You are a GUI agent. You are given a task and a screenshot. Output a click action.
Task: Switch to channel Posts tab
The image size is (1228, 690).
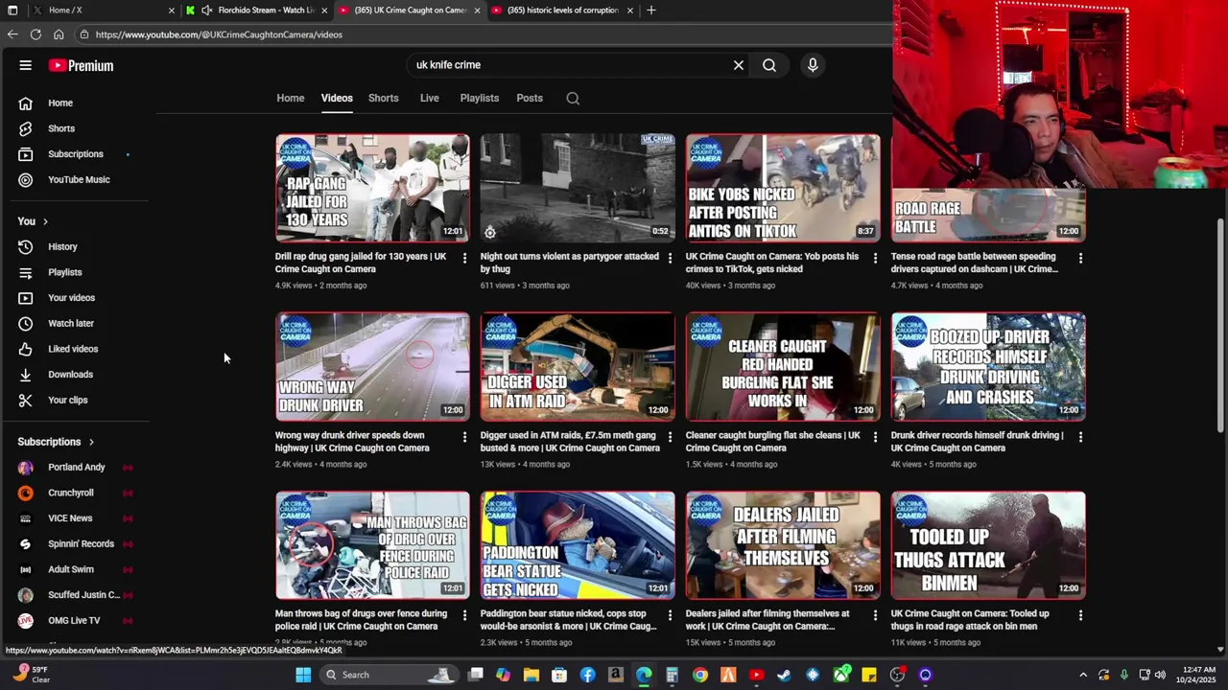pos(530,98)
